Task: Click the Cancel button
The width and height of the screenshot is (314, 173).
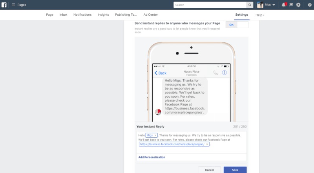Action: (209, 170)
